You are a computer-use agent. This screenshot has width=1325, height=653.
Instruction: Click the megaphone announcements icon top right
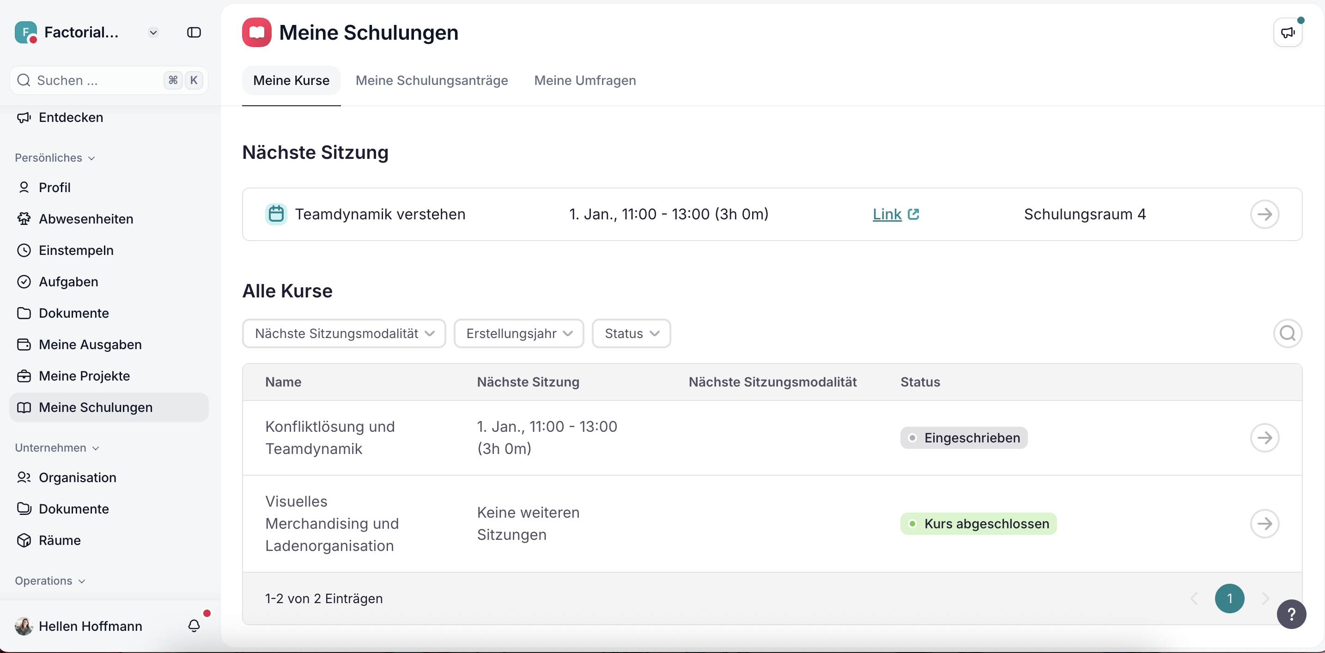pyautogui.click(x=1288, y=32)
